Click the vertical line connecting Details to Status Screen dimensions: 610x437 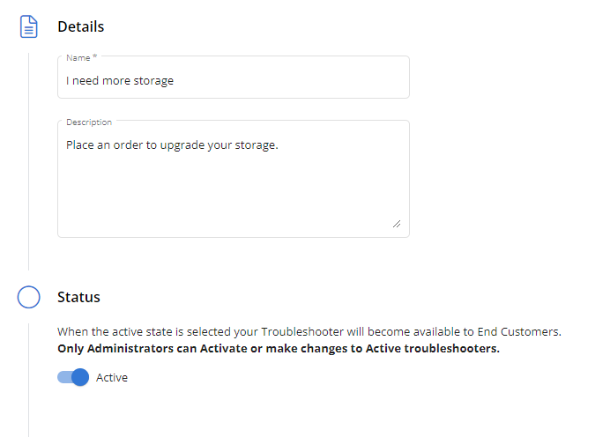click(29, 159)
